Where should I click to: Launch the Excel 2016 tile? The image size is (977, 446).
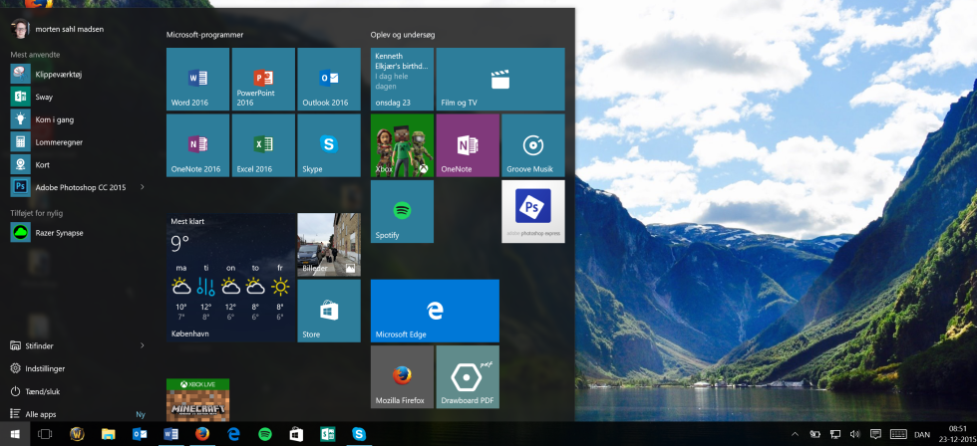[x=263, y=145]
